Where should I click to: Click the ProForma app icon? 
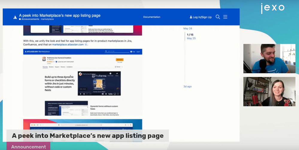[x=44, y=59]
